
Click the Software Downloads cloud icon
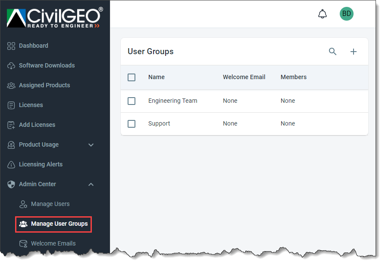(x=11, y=66)
